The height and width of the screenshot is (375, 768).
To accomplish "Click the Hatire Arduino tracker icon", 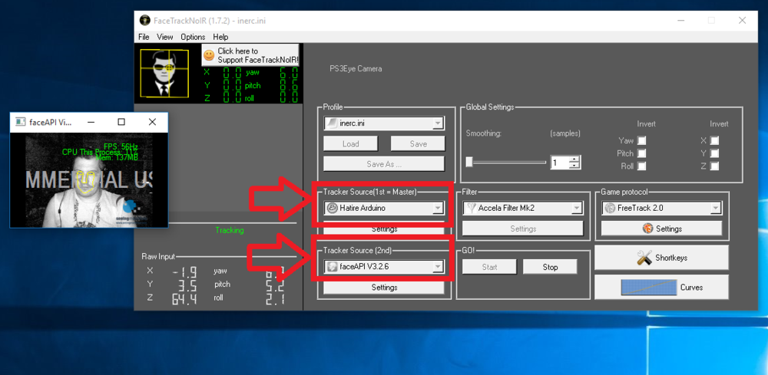I will [x=332, y=208].
